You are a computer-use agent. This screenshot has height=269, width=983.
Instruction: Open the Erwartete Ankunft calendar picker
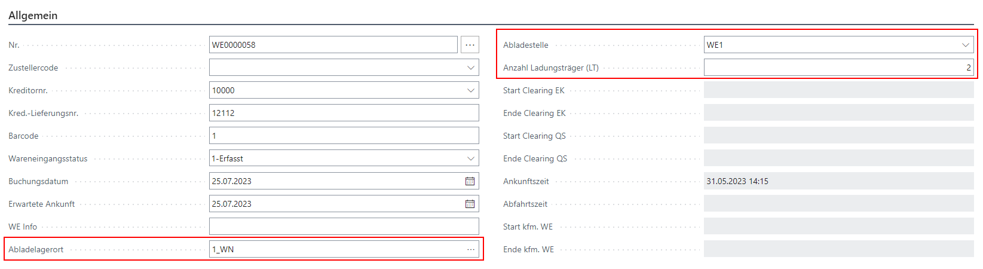pyautogui.click(x=470, y=204)
